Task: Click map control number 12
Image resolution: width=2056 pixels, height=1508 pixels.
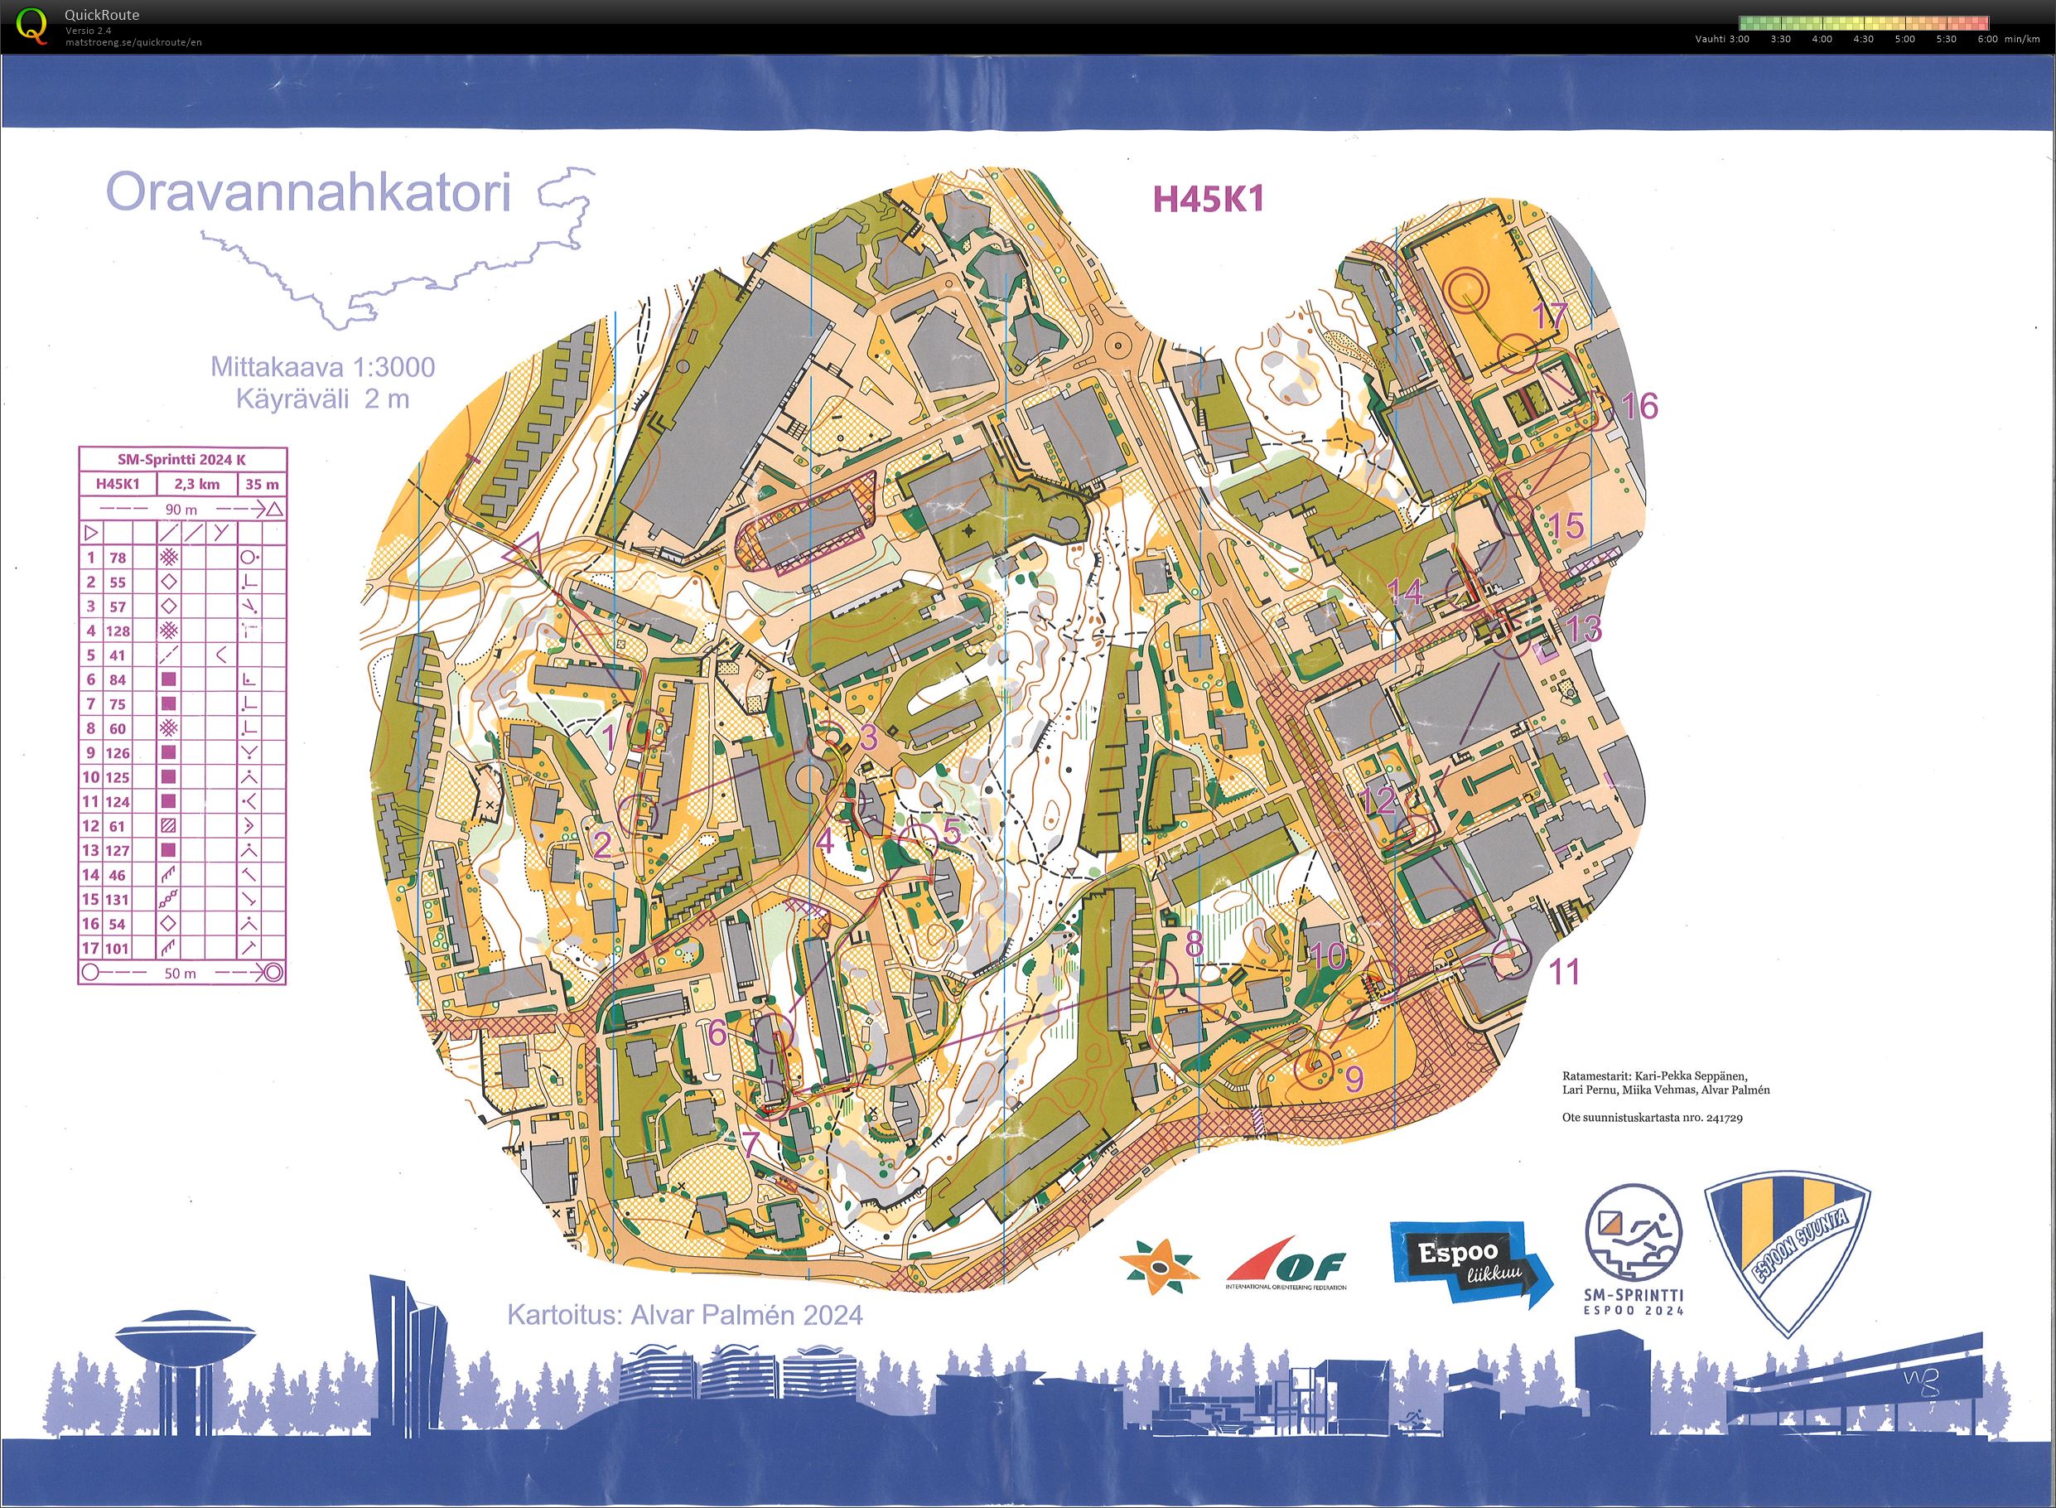Action: click(x=1378, y=800)
